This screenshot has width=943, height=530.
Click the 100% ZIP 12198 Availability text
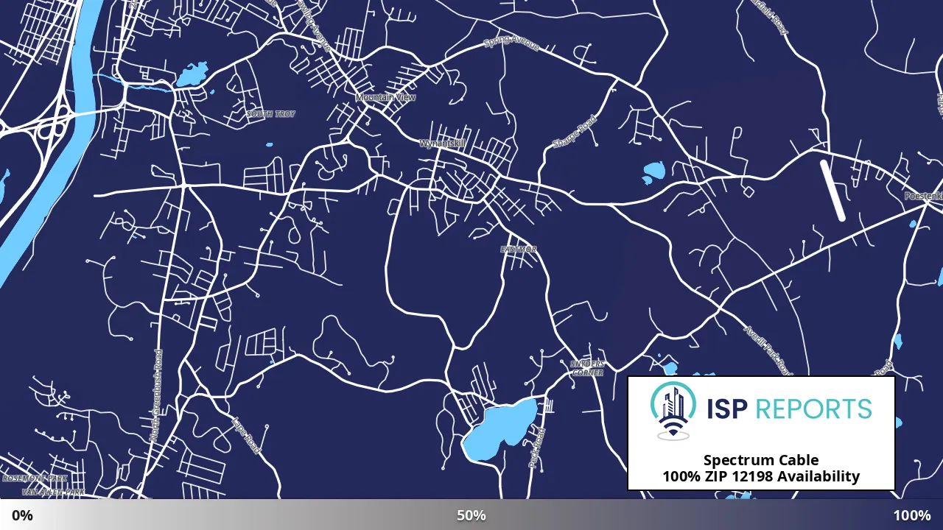pos(761,476)
